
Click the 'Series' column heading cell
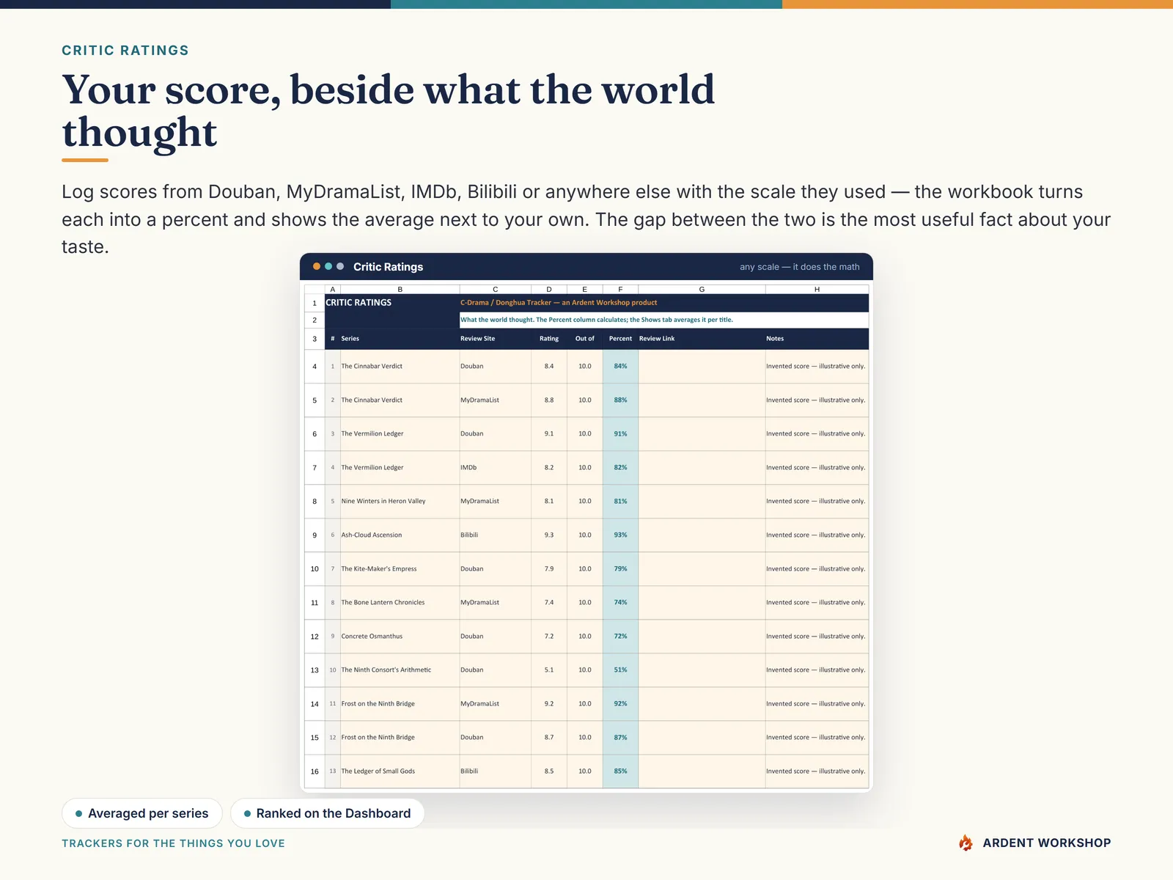400,339
